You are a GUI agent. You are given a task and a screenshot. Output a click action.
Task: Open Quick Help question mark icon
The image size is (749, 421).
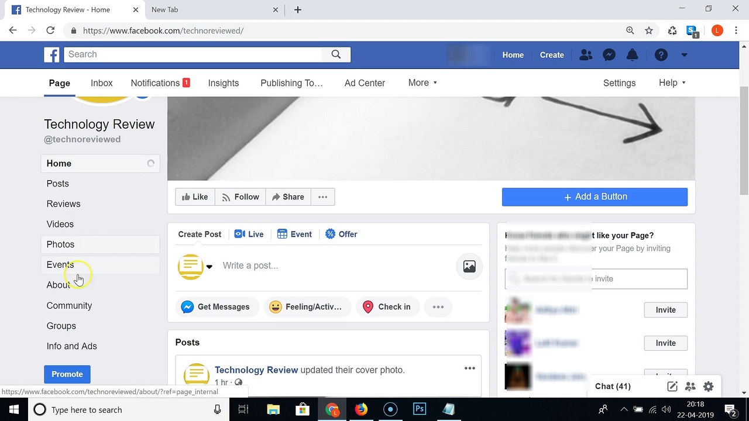click(x=661, y=55)
